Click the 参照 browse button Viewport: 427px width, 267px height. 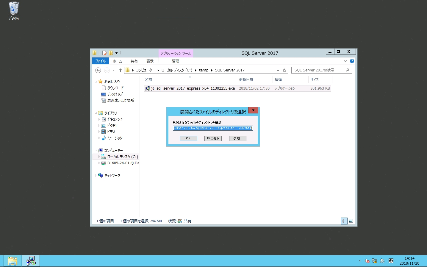tap(237, 138)
